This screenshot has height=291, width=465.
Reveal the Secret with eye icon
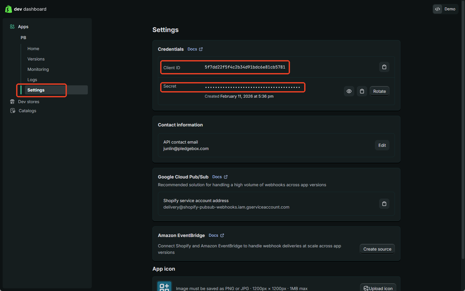click(x=349, y=91)
